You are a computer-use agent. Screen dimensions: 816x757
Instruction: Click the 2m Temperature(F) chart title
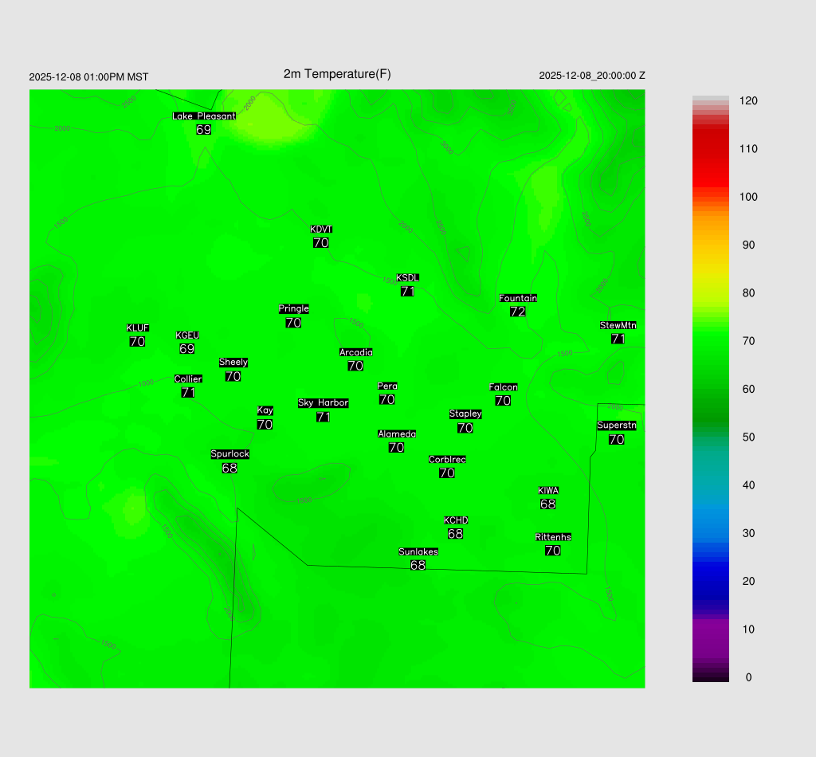337,74
